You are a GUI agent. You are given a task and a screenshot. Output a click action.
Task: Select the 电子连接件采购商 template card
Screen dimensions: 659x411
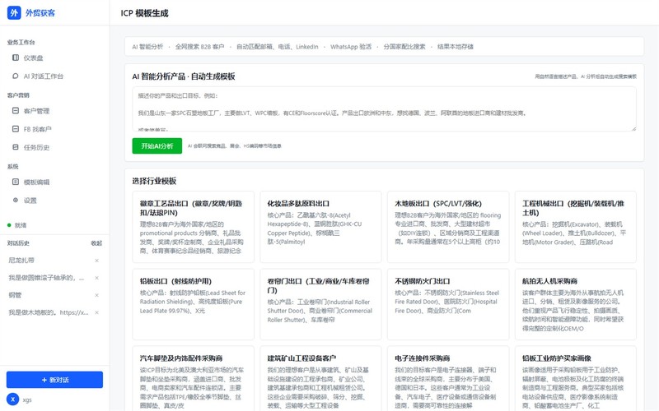pos(448,379)
